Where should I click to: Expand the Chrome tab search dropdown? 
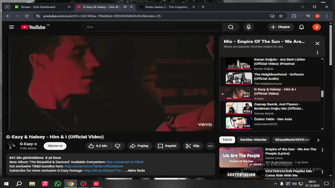coord(7,7)
